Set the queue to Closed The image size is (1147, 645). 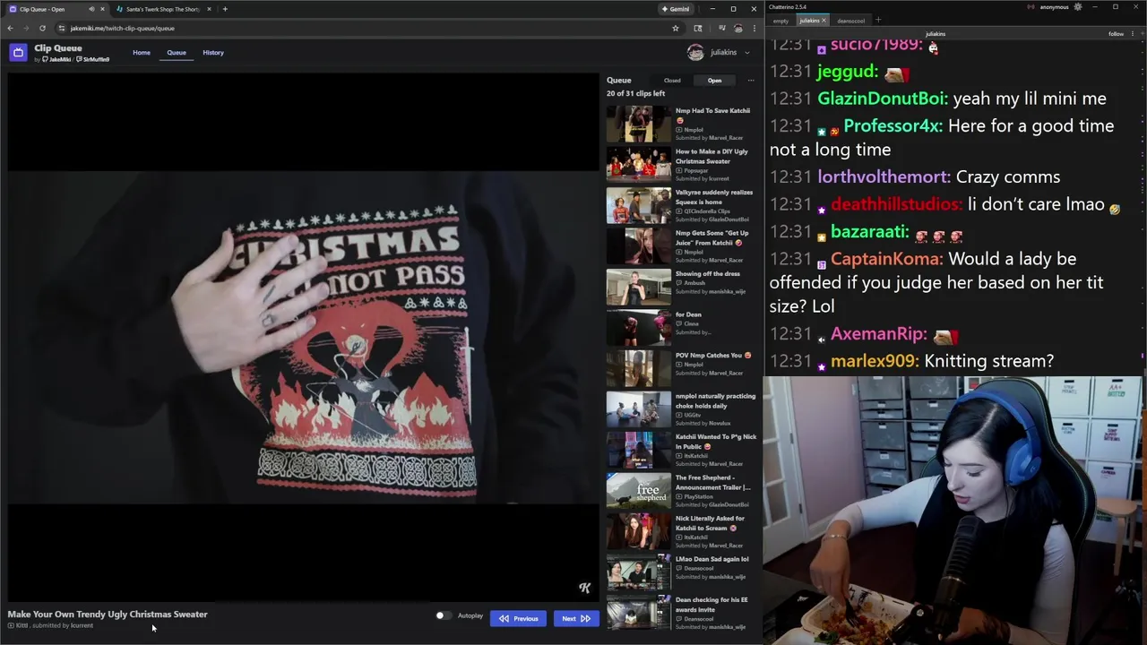click(x=672, y=81)
